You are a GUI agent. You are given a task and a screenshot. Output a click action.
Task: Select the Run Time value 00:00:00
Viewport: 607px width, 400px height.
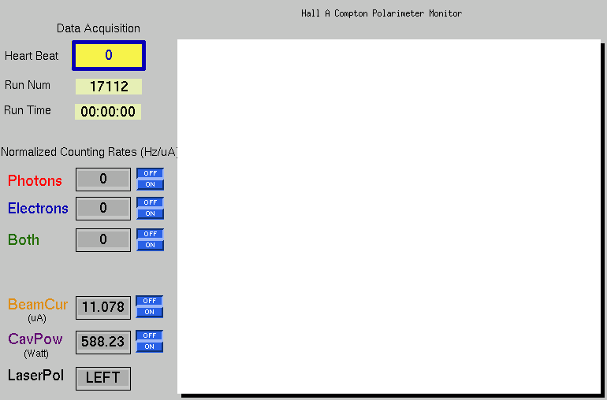click(x=108, y=112)
